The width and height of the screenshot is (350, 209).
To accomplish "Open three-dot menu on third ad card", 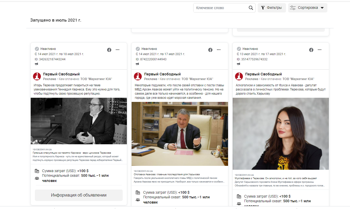I will pos(320,50).
